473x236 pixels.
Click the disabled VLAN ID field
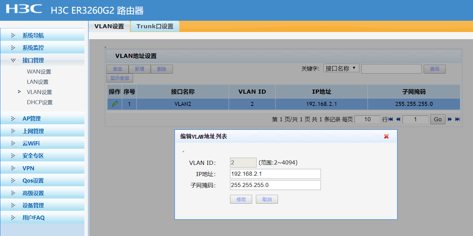pos(243,162)
